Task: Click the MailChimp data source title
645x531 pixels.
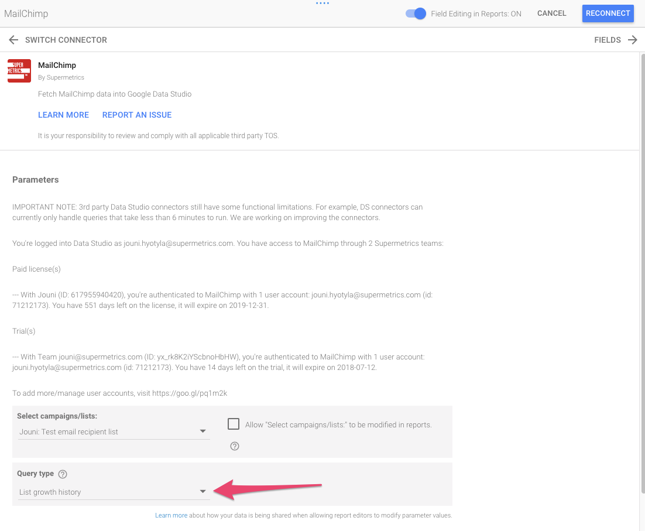Action: [x=26, y=13]
